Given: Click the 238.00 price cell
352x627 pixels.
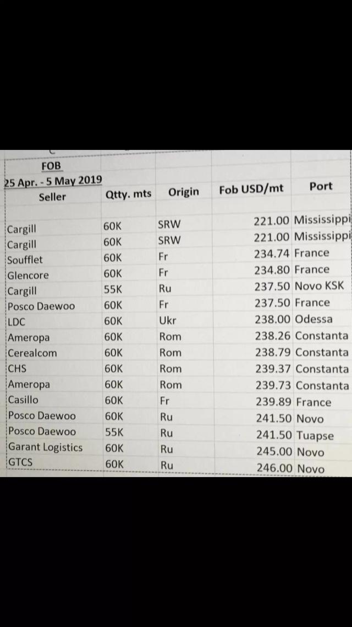Looking at the screenshot, I should (272, 320).
